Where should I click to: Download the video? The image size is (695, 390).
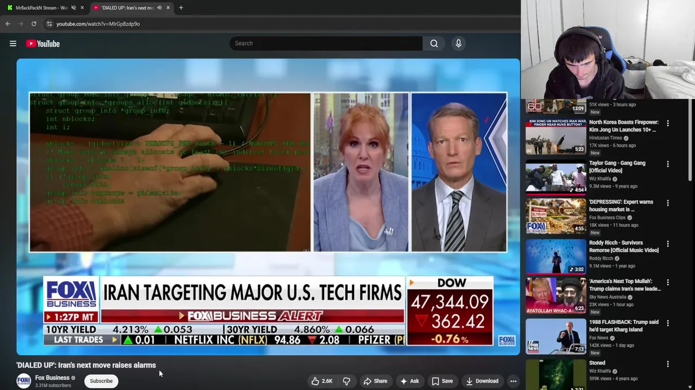[x=482, y=381]
